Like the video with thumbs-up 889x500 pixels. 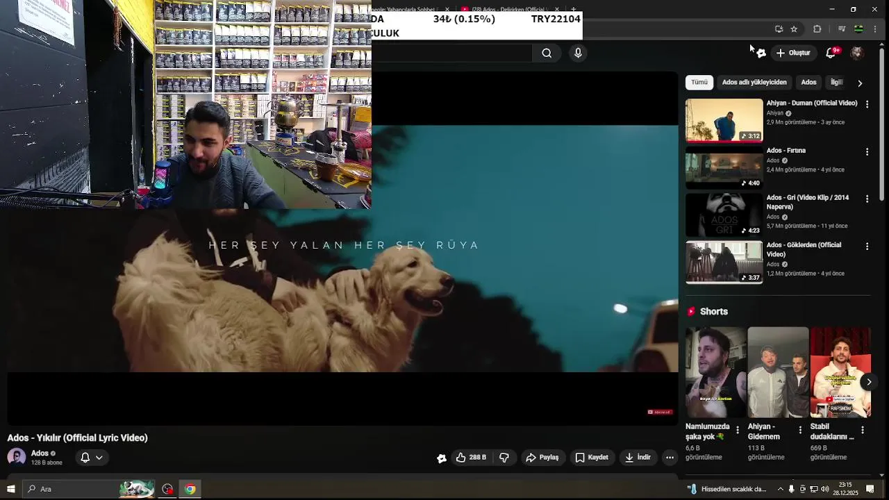(x=471, y=458)
